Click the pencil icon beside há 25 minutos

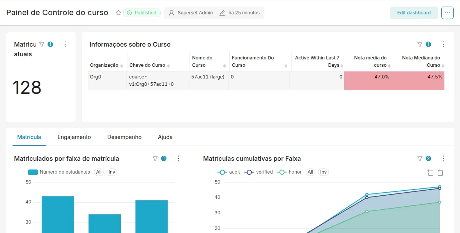coord(222,13)
